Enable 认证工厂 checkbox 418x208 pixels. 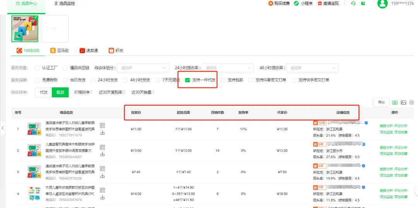pos(38,68)
